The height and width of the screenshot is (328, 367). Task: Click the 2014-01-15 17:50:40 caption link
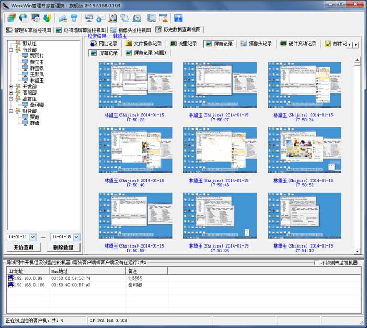[134, 183]
